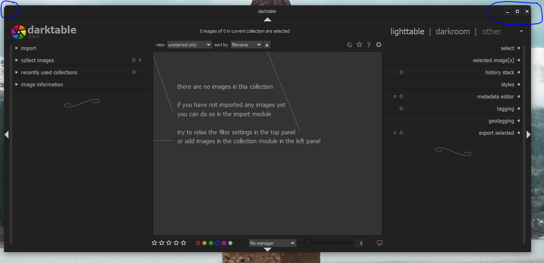Open the file manager mode dropdown

click(x=272, y=243)
